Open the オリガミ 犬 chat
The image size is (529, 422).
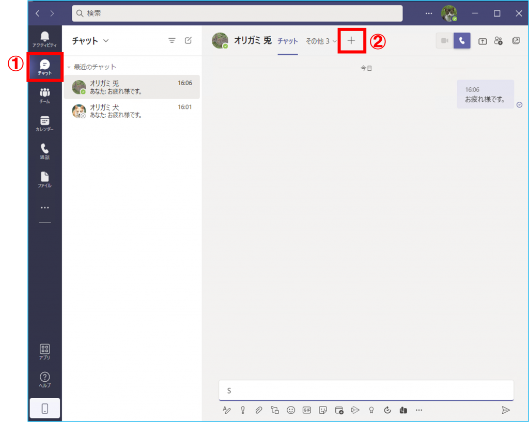(132, 111)
